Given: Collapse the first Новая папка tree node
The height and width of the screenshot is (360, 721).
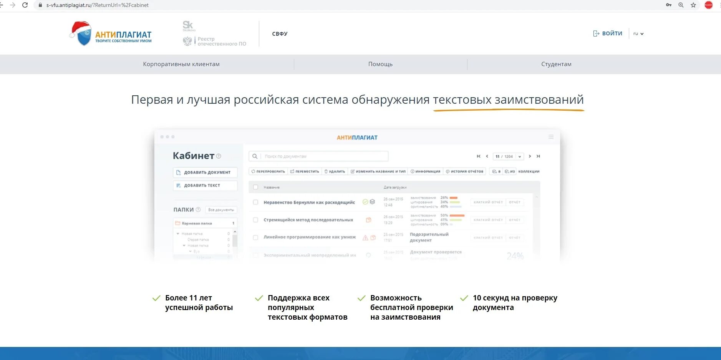Looking at the screenshot, I should coord(178,234).
